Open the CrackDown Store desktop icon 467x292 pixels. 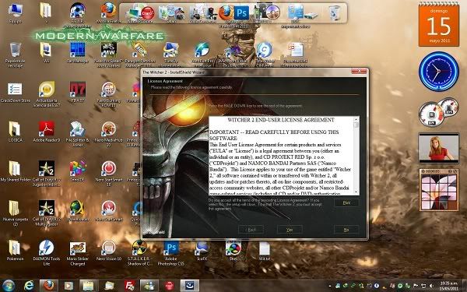point(16,92)
